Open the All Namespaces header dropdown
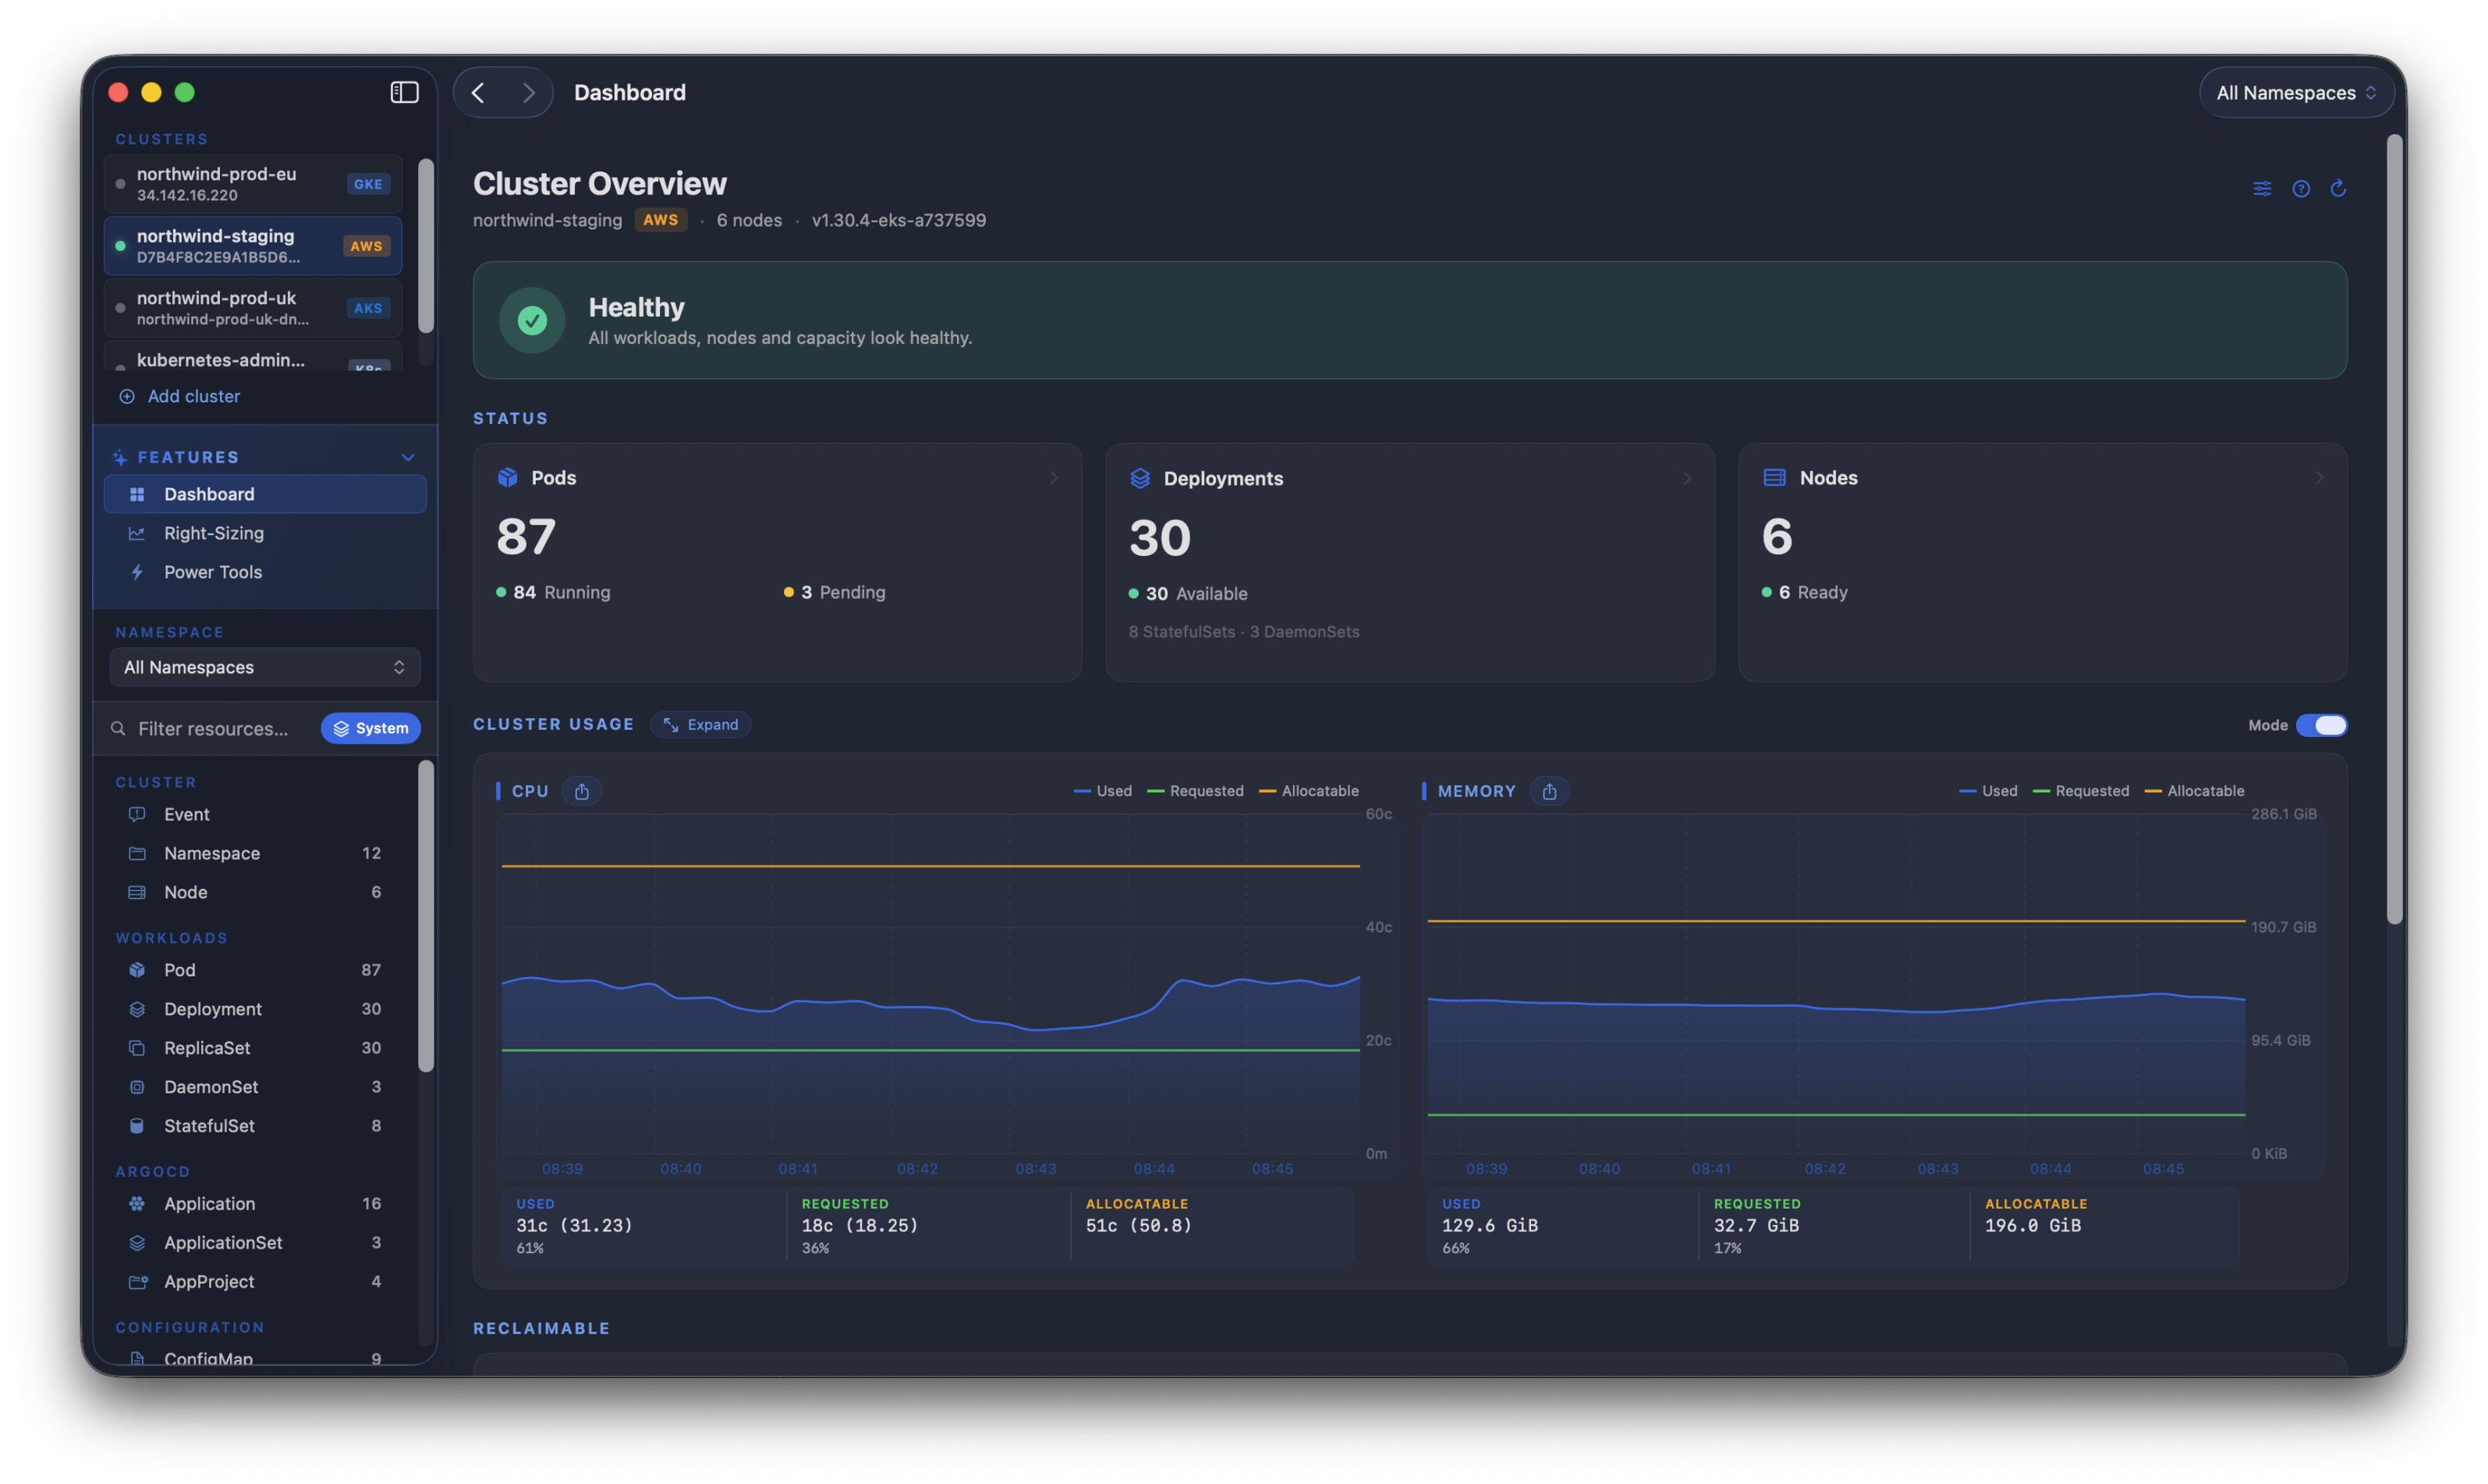The height and width of the screenshot is (1484, 2488). point(2296,93)
